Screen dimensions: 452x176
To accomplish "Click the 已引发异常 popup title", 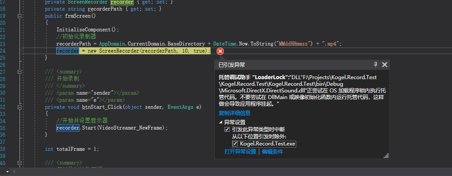I will 232,65.
